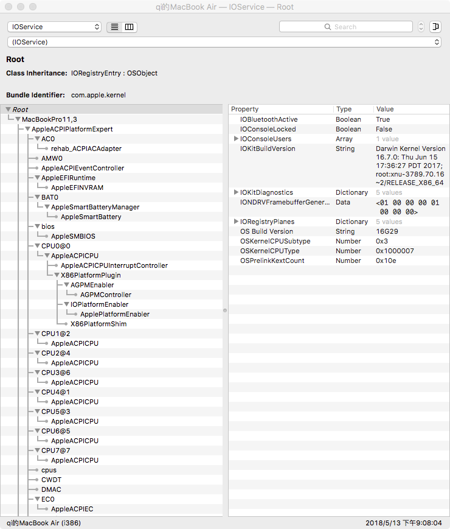Image resolution: width=450 pixels, height=529 pixels.
Task: Open the IOService plane dropdown
Action: pyautogui.click(x=54, y=27)
